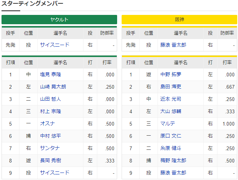Open player マルテ profile
Viewport: 238px width, 180px height.
(168, 123)
